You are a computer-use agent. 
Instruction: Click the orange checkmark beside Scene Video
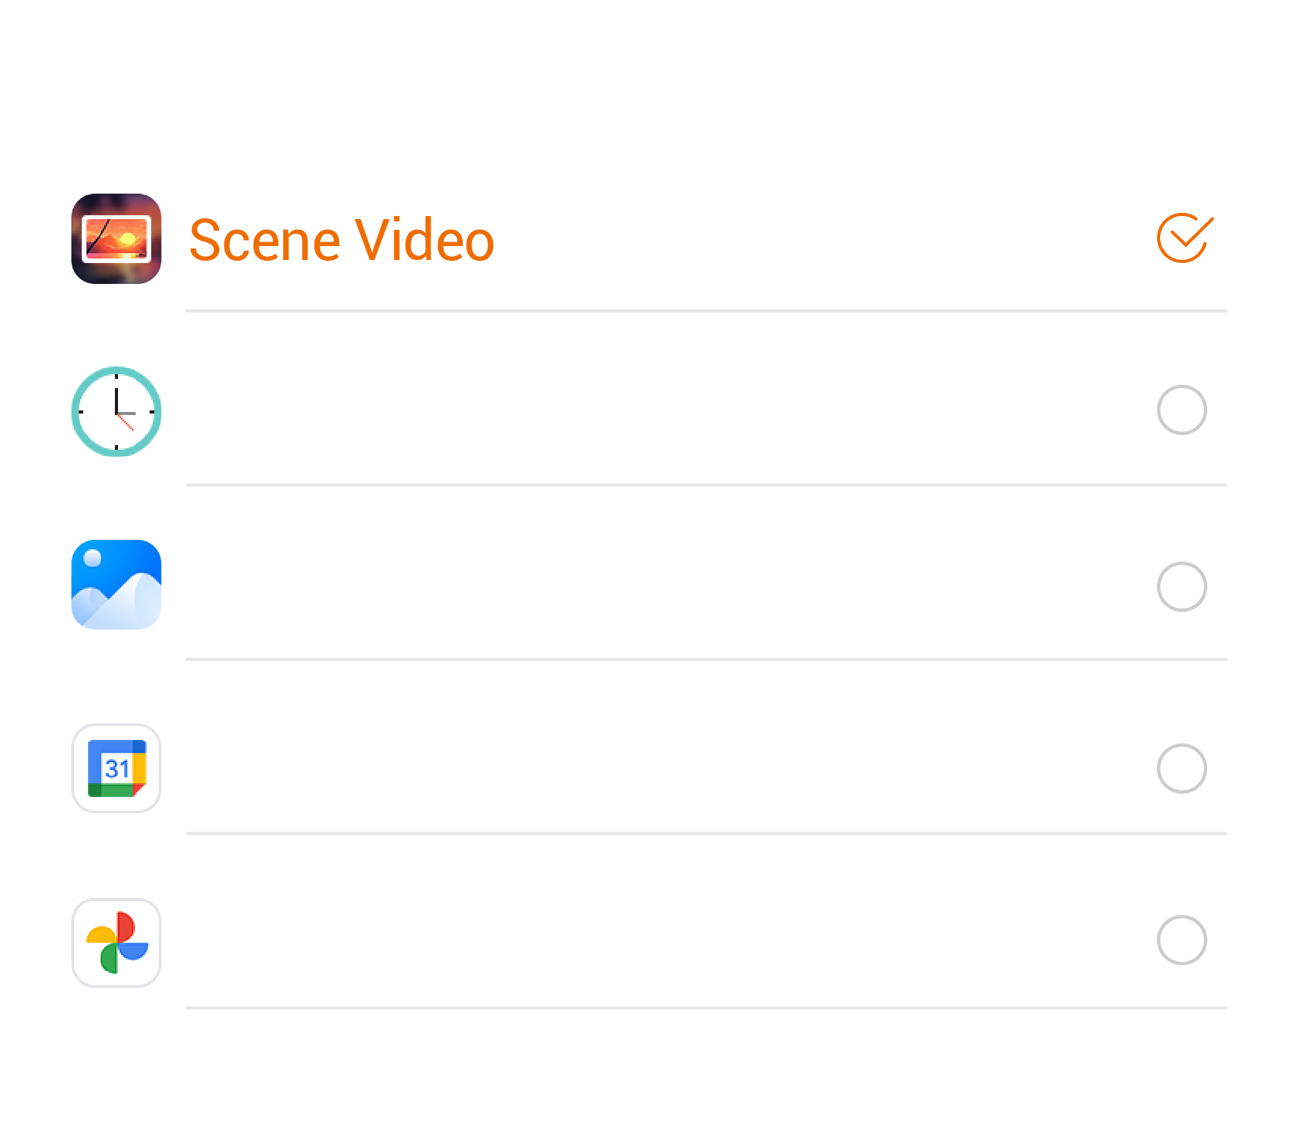coord(1184,238)
